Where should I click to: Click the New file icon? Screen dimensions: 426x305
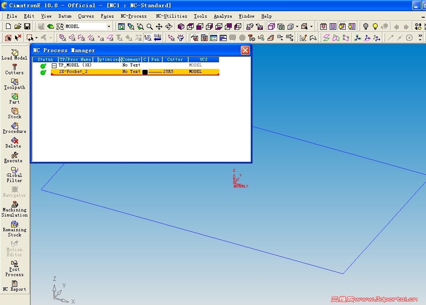pyautogui.click(x=8, y=26)
